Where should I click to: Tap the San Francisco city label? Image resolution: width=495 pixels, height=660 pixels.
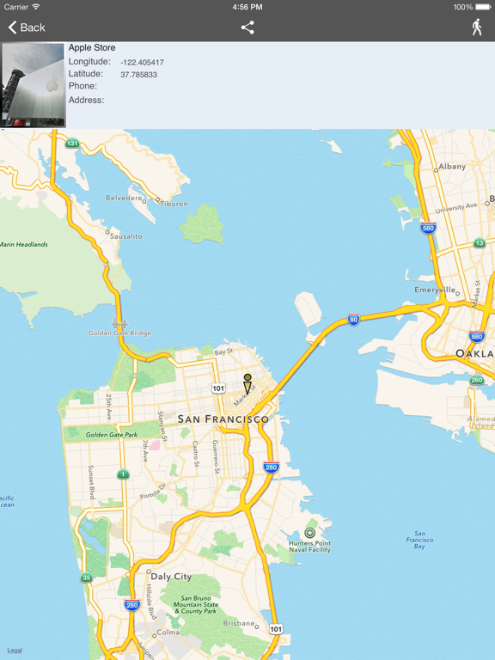point(223,419)
